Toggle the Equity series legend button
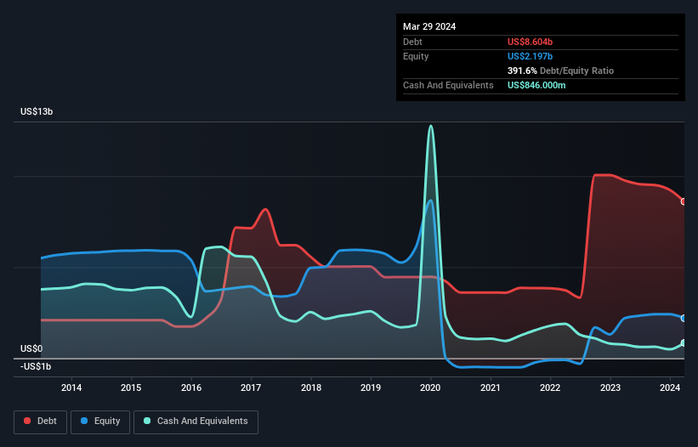Image resolution: width=698 pixels, height=447 pixels. 100,422
